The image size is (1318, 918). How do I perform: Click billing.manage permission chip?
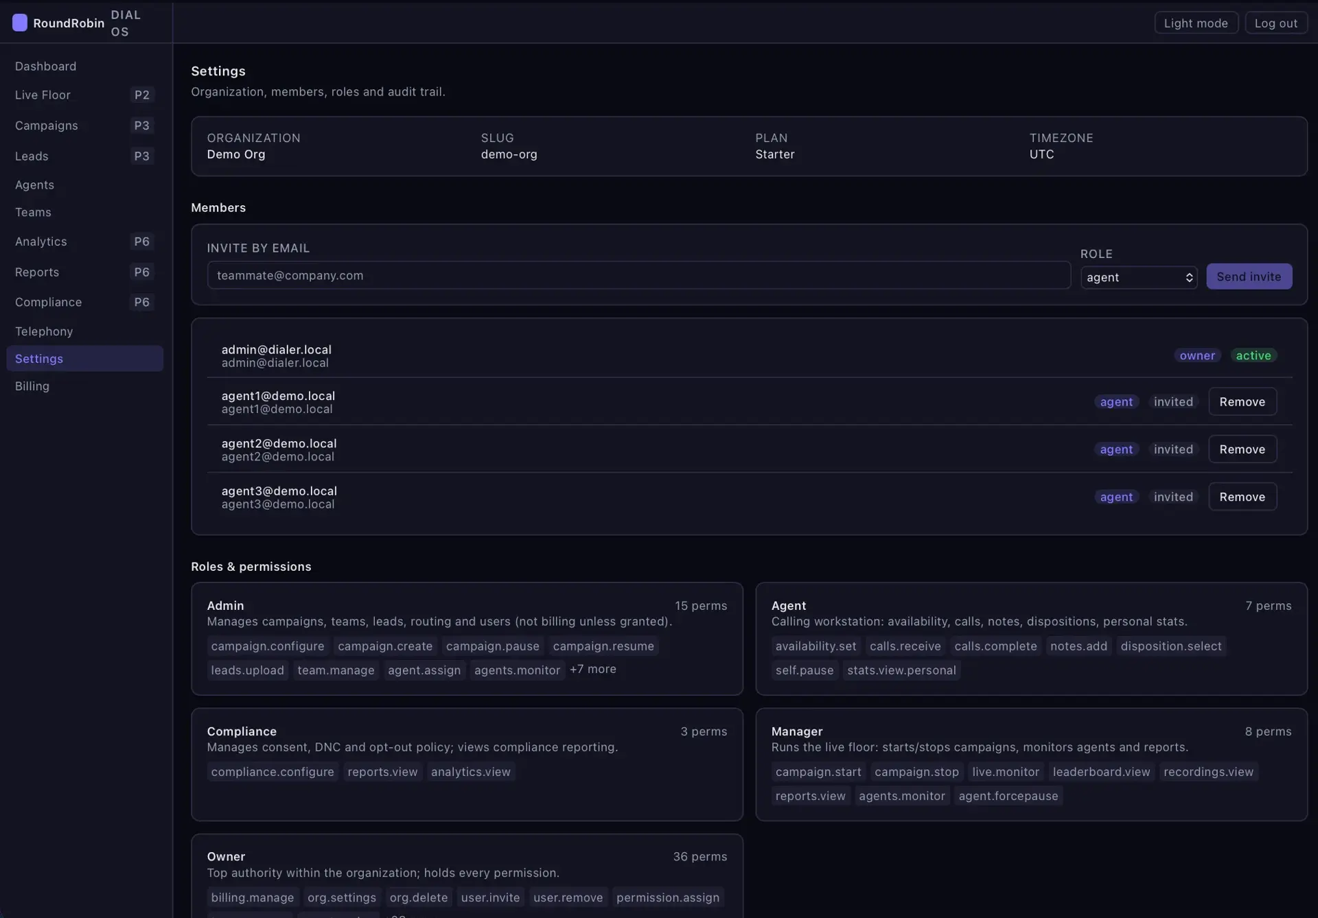coord(252,897)
